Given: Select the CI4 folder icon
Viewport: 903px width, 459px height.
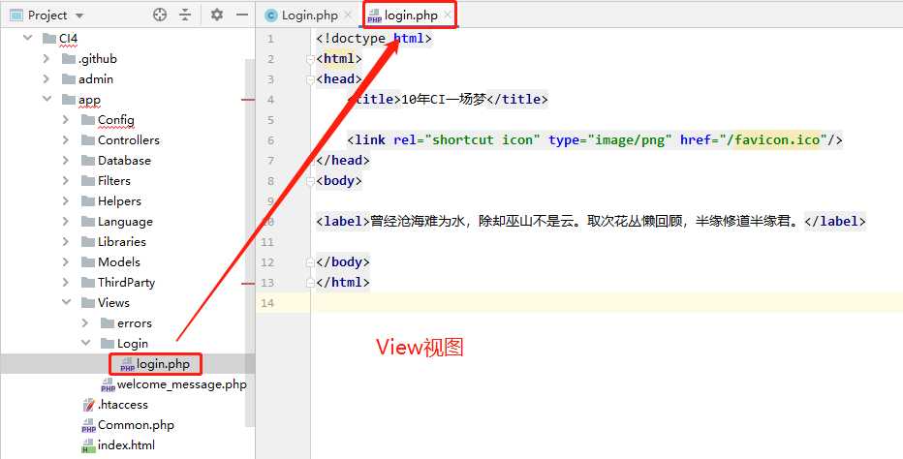Looking at the screenshot, I should tap(49, 39).
